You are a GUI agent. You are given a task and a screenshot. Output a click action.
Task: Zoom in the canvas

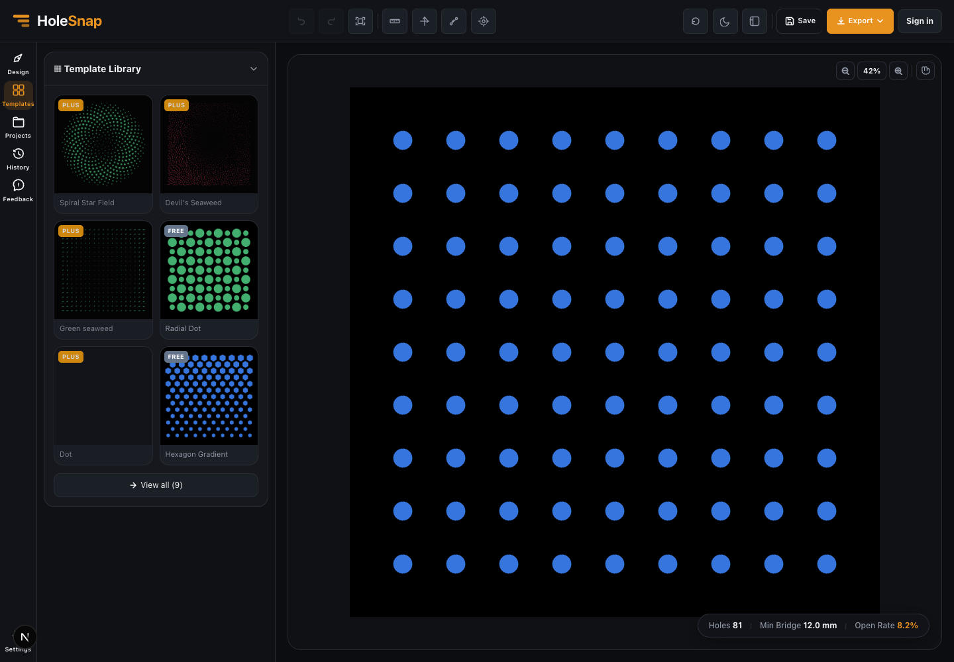(x=898, y=71)
